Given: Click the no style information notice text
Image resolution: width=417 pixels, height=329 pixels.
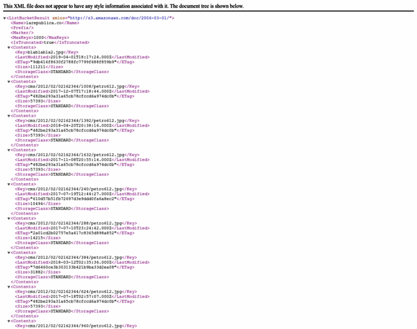Looking at the screenshot, I should tap(123, 6).
